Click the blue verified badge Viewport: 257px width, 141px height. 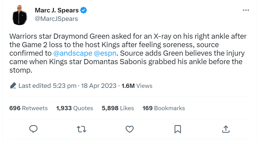point(83,10)
